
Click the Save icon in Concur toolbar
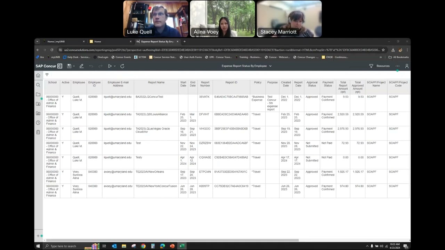69,66
